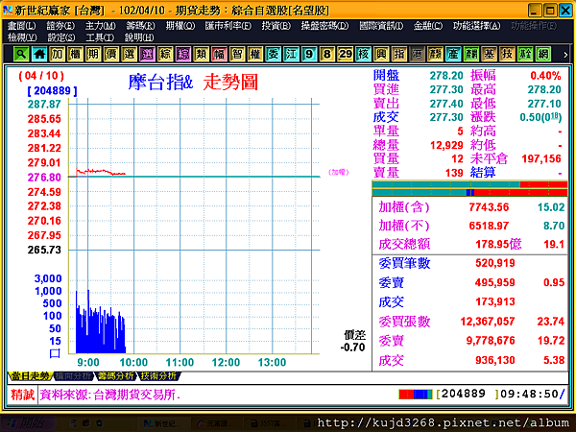
Task: Open the 功能選擇(A) menu
Action: tap(477, 26)
